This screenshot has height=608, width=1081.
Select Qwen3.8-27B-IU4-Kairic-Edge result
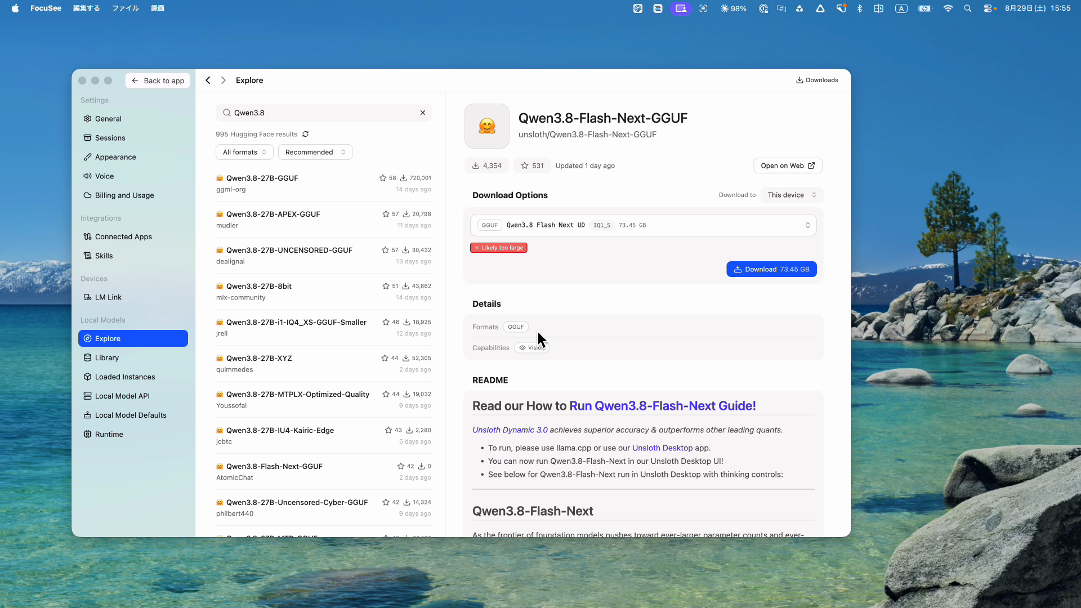tap(324, 436)
